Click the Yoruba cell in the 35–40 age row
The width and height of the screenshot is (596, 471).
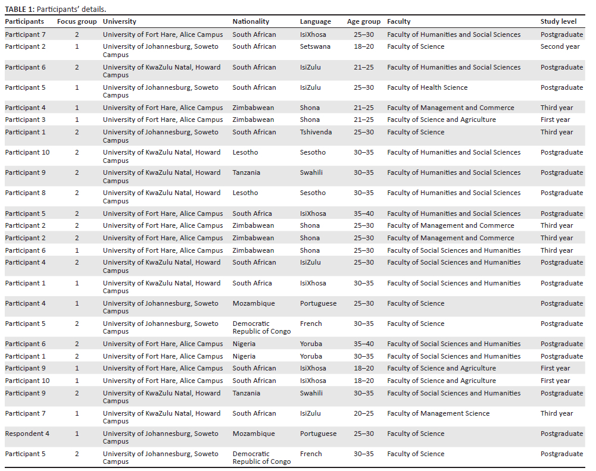point(311,344)
